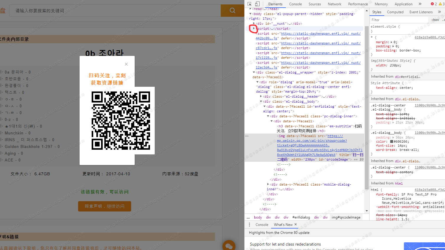Expand the padding 0 shorthand property
Screen dimensions: 445x250
[x=393, y=46]
